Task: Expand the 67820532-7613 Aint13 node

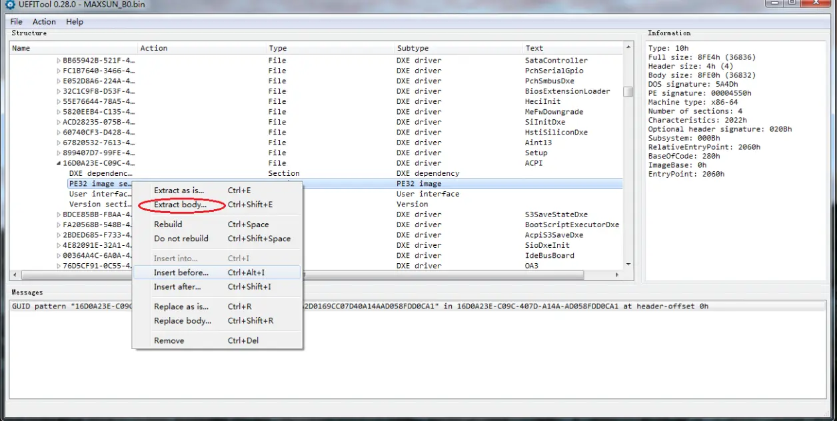Action: 58,143
